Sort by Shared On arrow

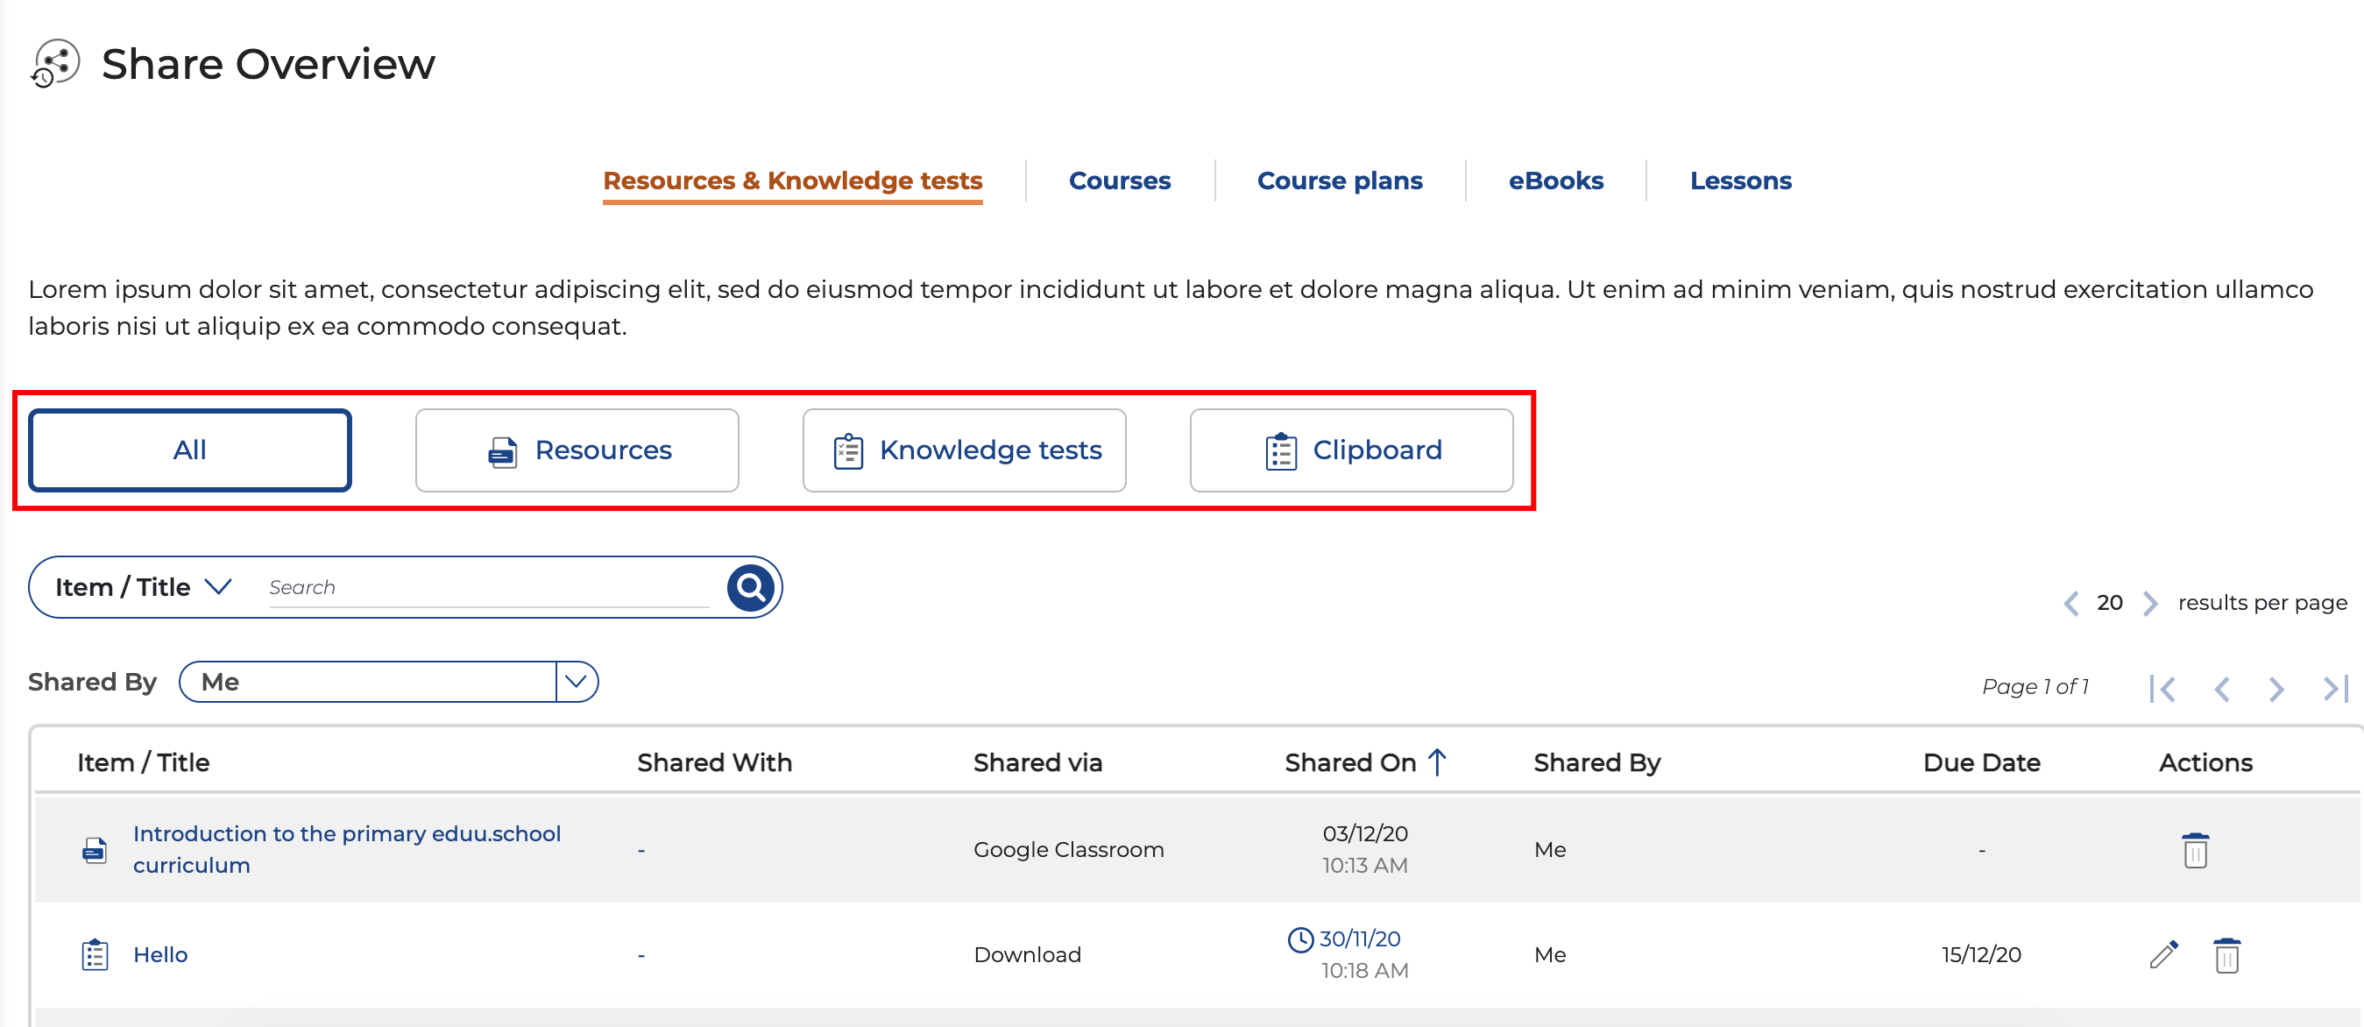pos(1437,761)
